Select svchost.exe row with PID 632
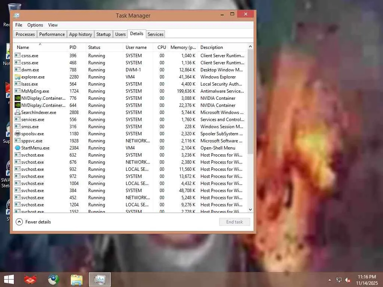This screenshot has height=287, width=383. click(x=131, y=155)
